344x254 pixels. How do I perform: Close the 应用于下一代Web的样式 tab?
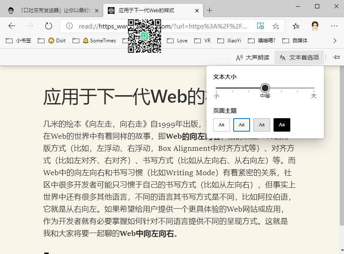197,10
